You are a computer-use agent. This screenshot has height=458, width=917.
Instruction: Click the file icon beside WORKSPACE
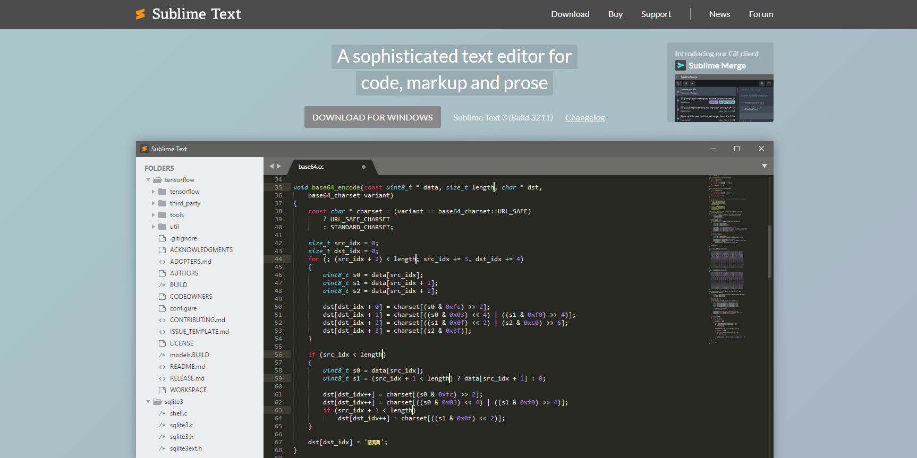163,390
